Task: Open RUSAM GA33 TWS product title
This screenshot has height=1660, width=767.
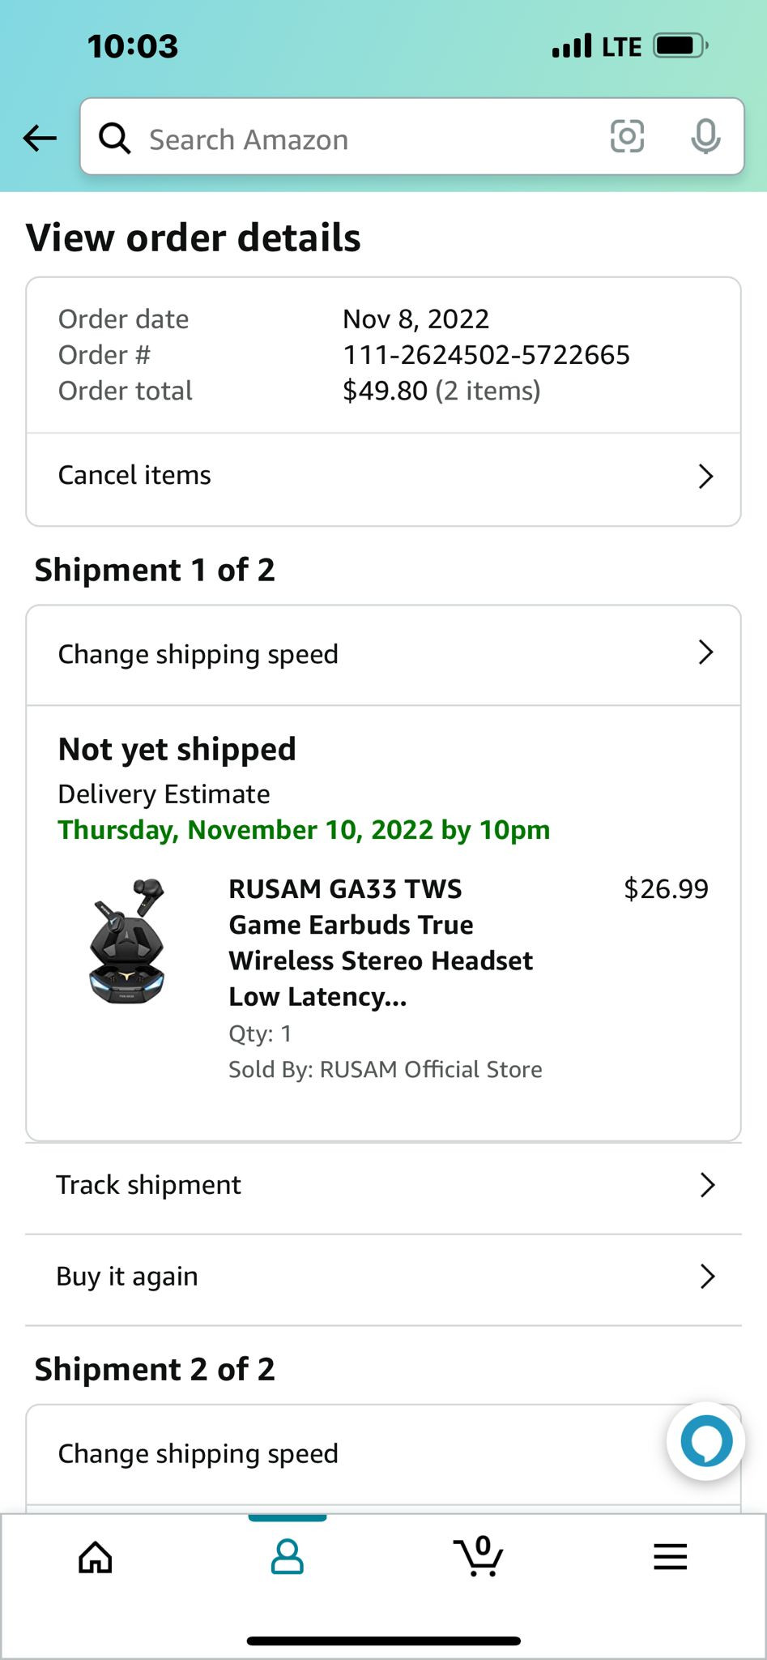Action: (381, 943)
